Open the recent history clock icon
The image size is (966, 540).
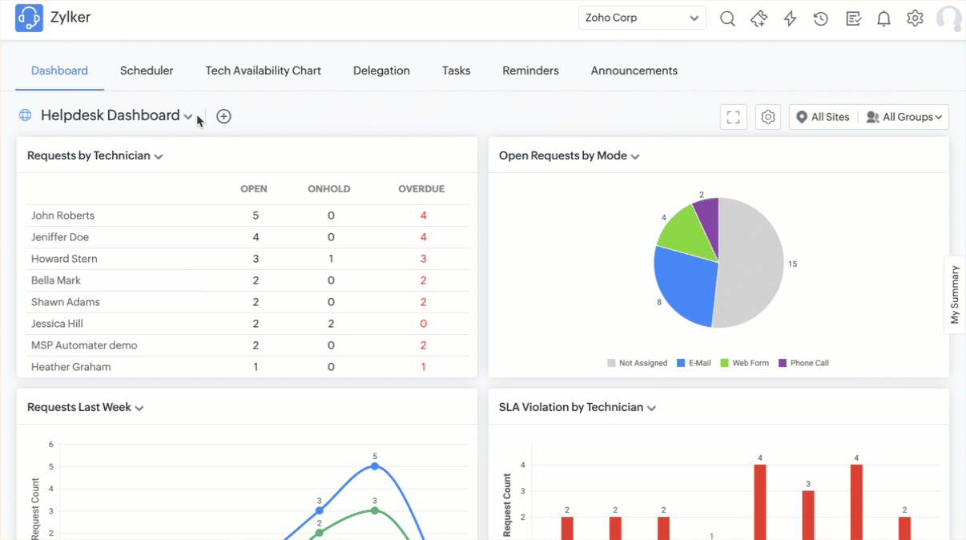pos(821,18)
